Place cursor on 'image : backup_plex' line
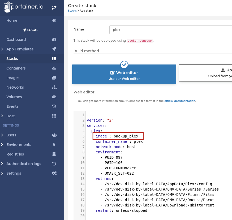The height and width of the screenshot is (220, 232). point(117,136)
